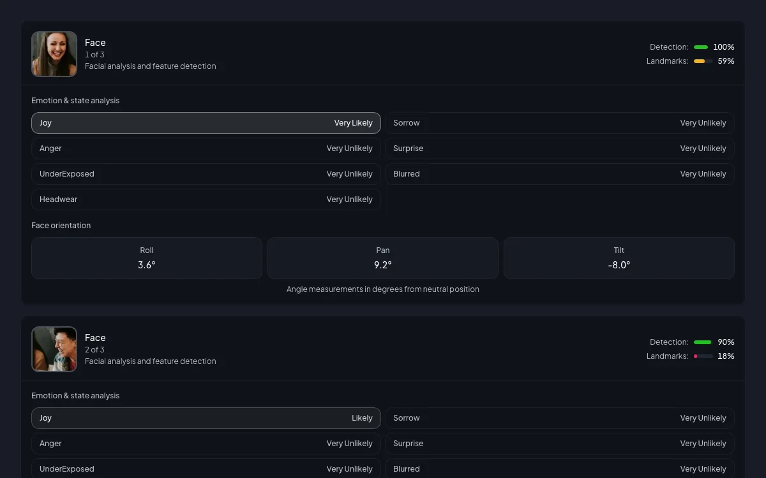Image resolution: width=766 pixels, height=478 pixels.
Task: Select the 'Face' title above '1 of 3'
Action: pos(95,43)
